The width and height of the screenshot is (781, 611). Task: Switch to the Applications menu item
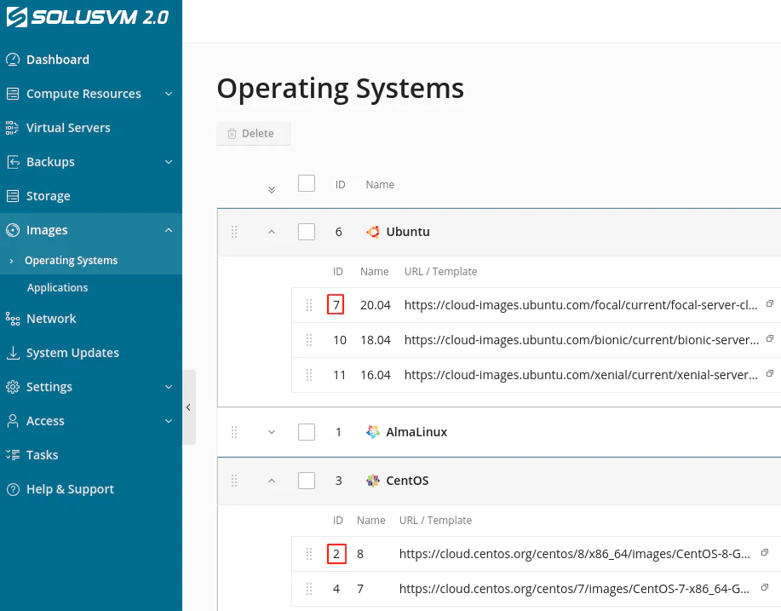coord(57,287)
